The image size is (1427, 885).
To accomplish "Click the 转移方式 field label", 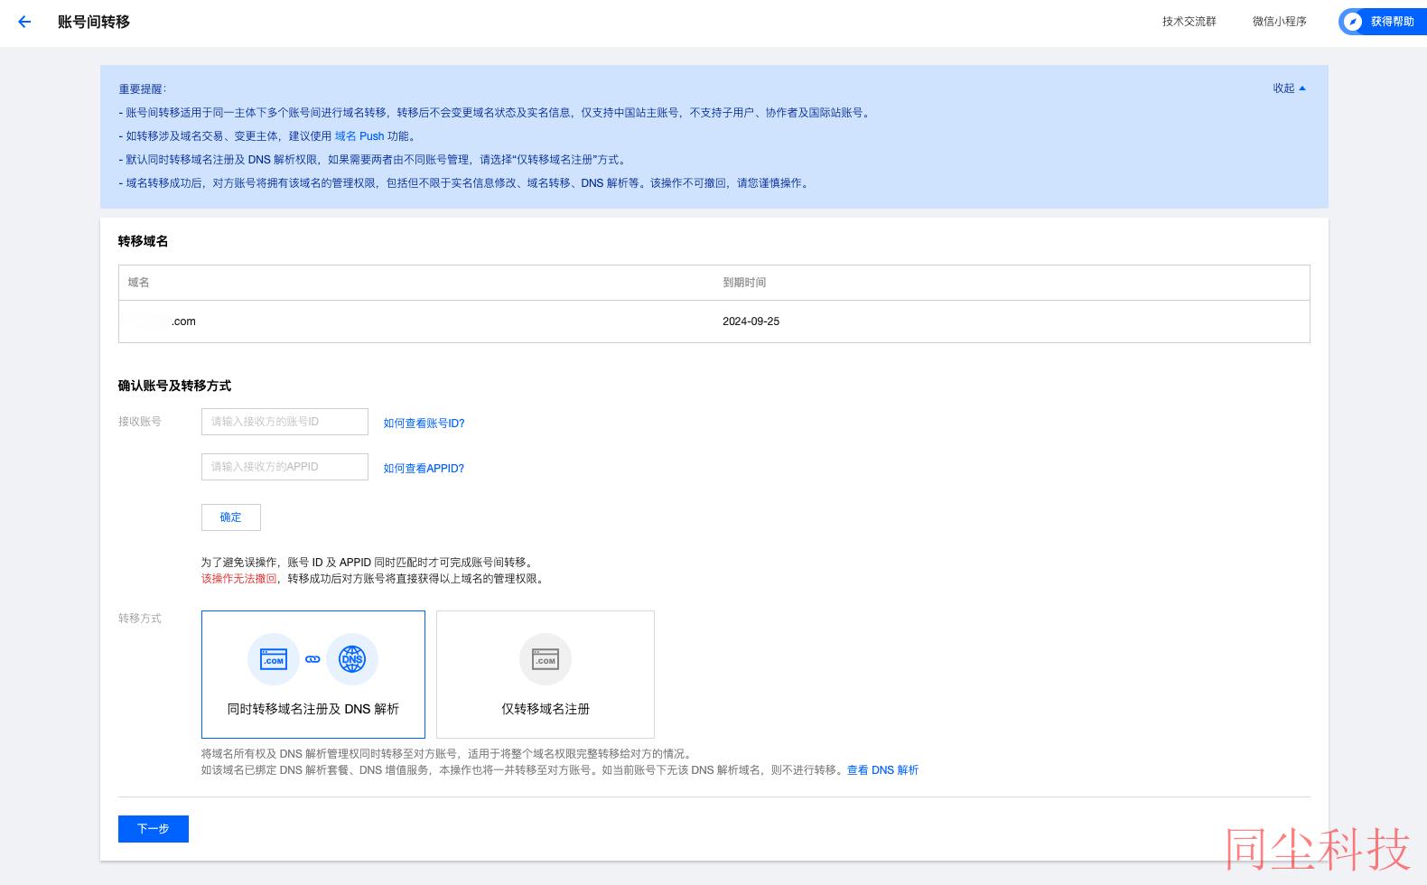I will pos(140,619).
